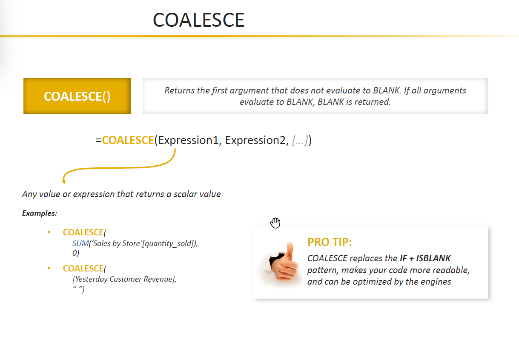
Task: Click the gold COALESCE keyword in the syntax formula
Action: 128,140
